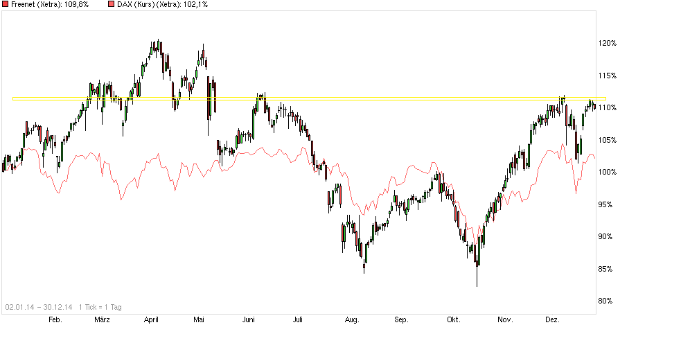This screenshot has height=343, width=681.
Task: Click the 'Juli' month label
Action: click(x=297, y=320)
